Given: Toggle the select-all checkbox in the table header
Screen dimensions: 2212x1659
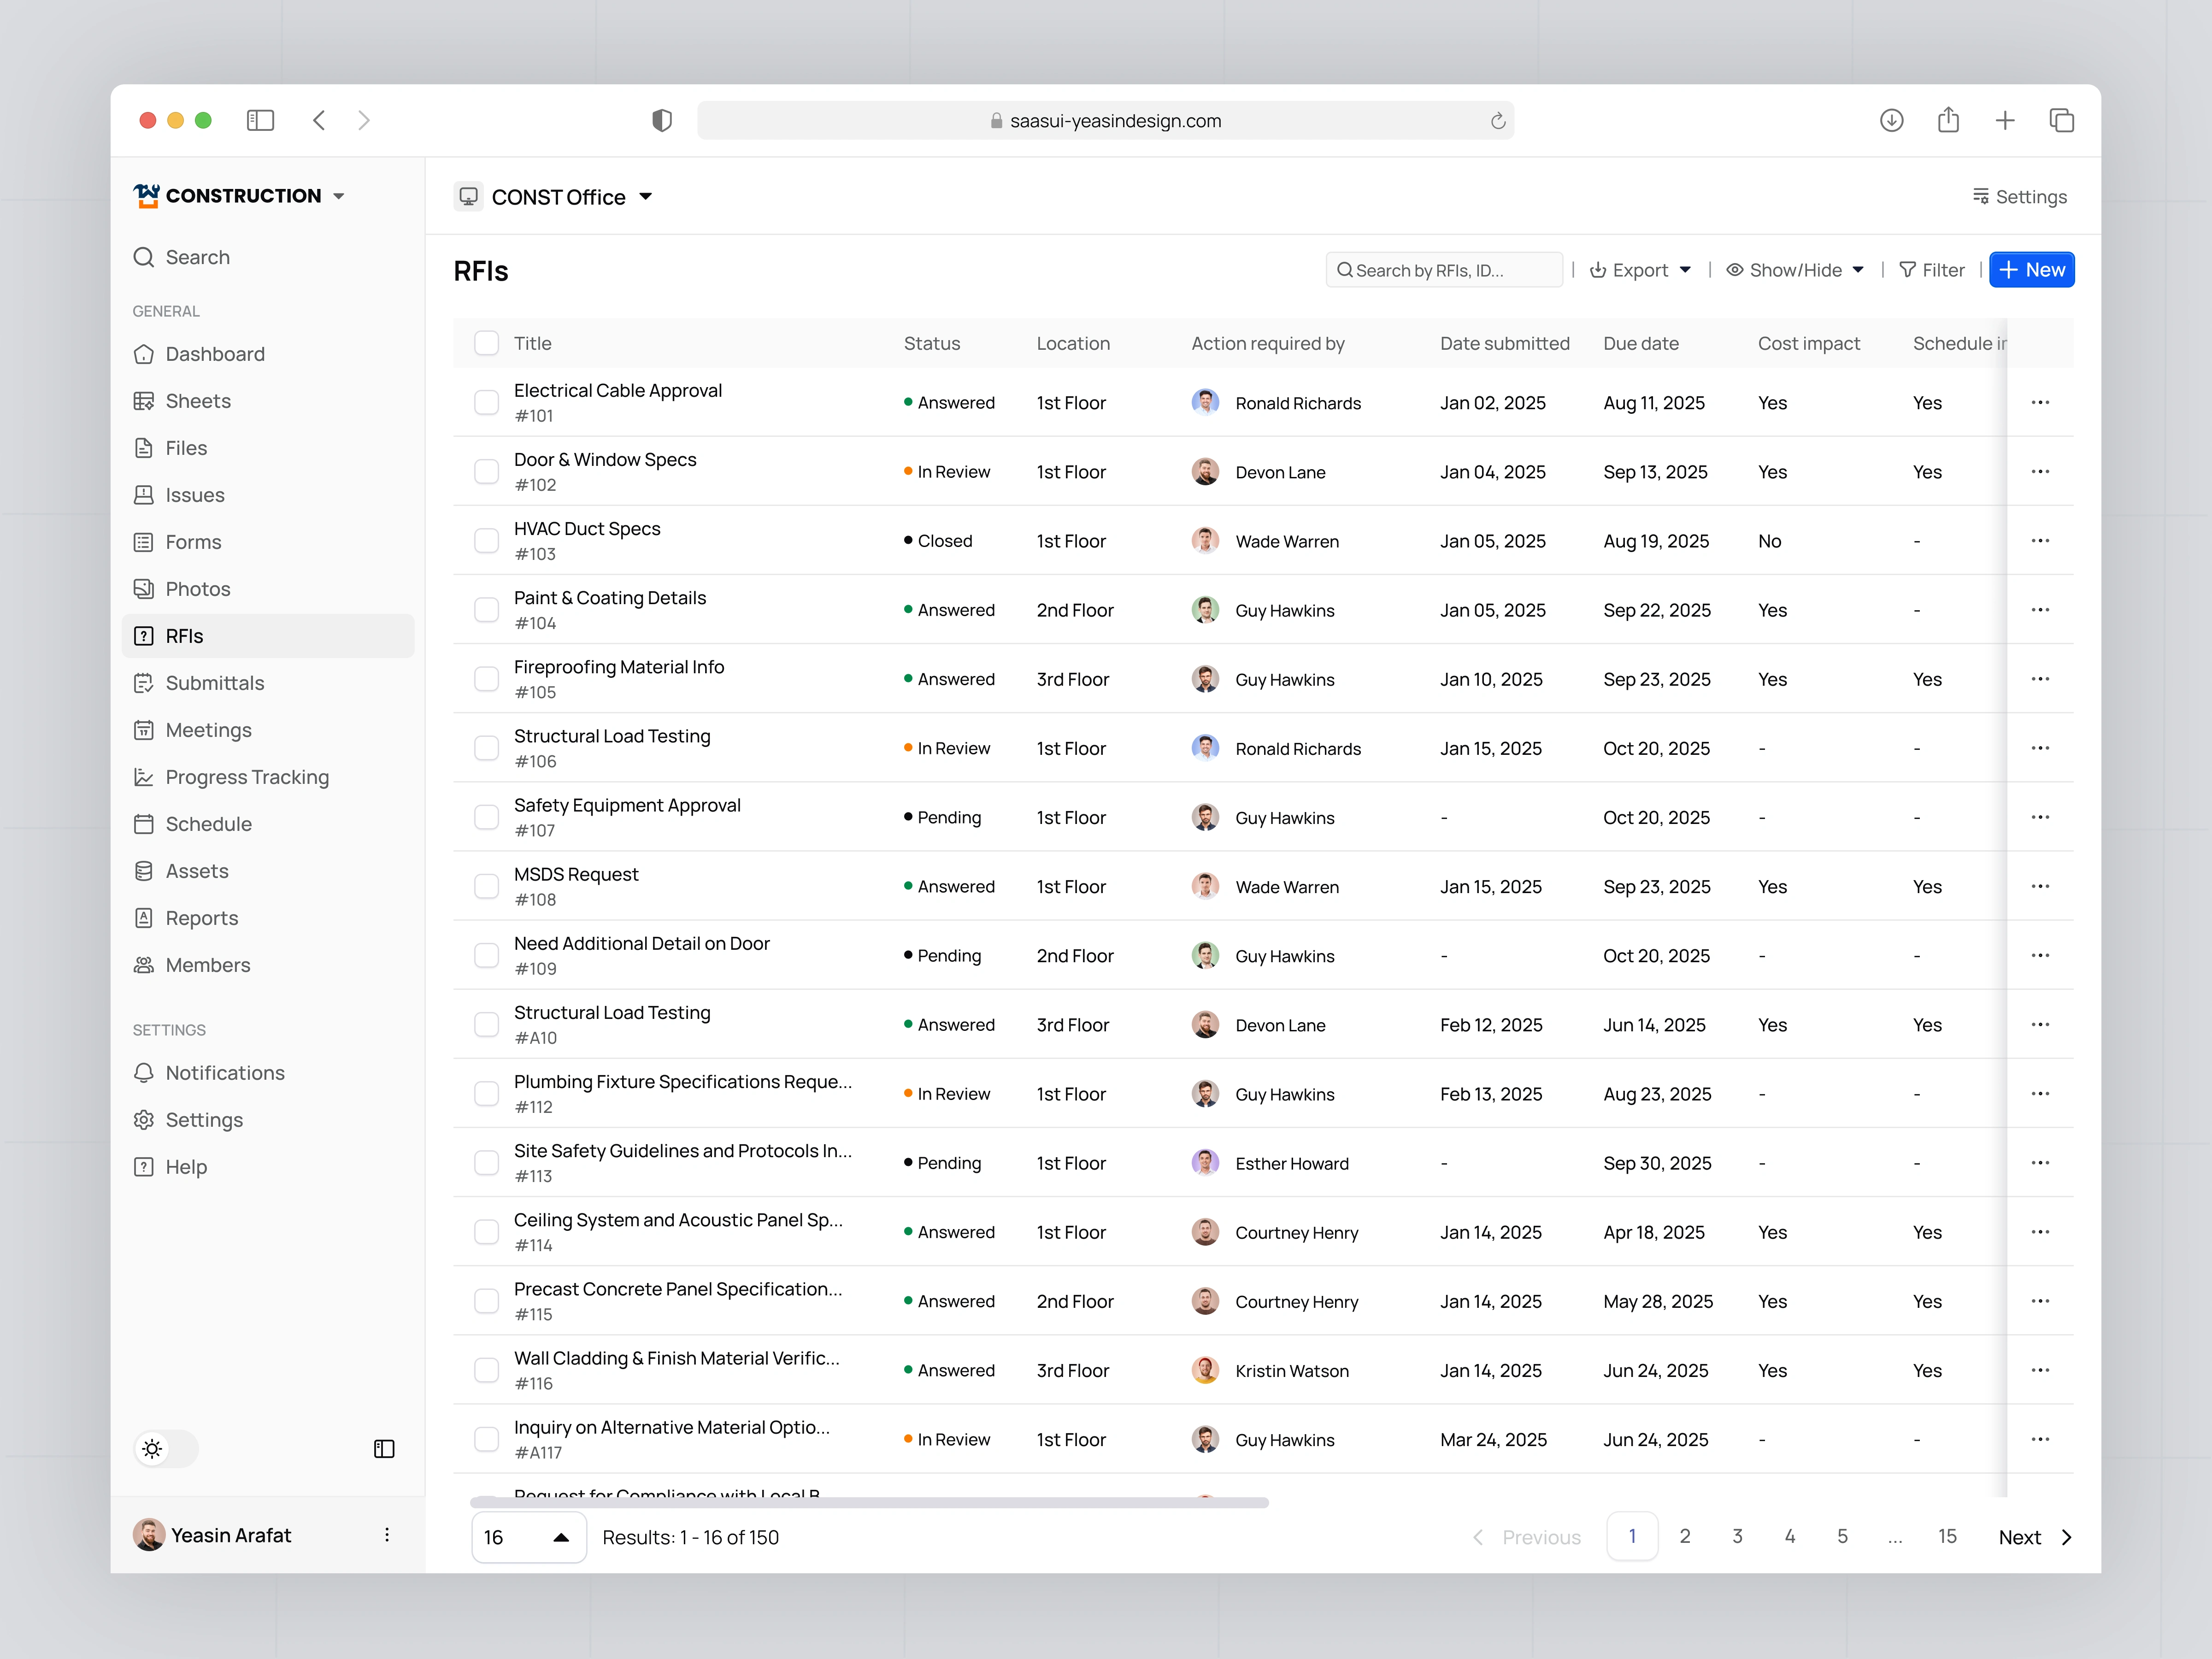Looking at the screenshot, I should click(x=486, y=343).
